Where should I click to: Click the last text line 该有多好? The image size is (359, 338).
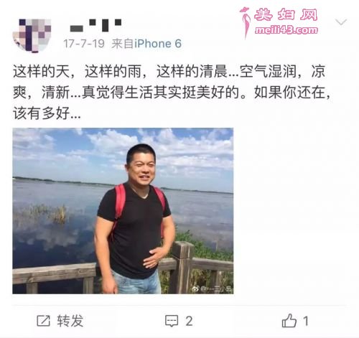pyautogui.click(x=47, y=113)
